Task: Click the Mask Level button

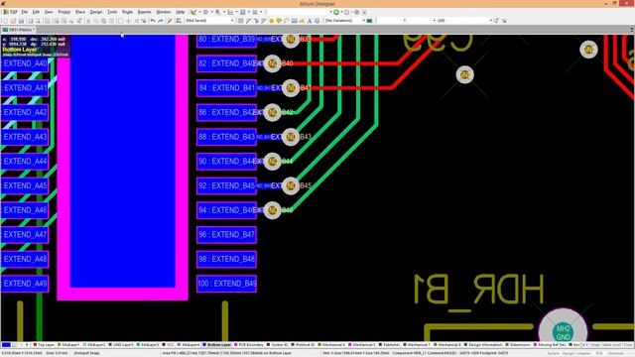Action: click(x=611, y=345)
